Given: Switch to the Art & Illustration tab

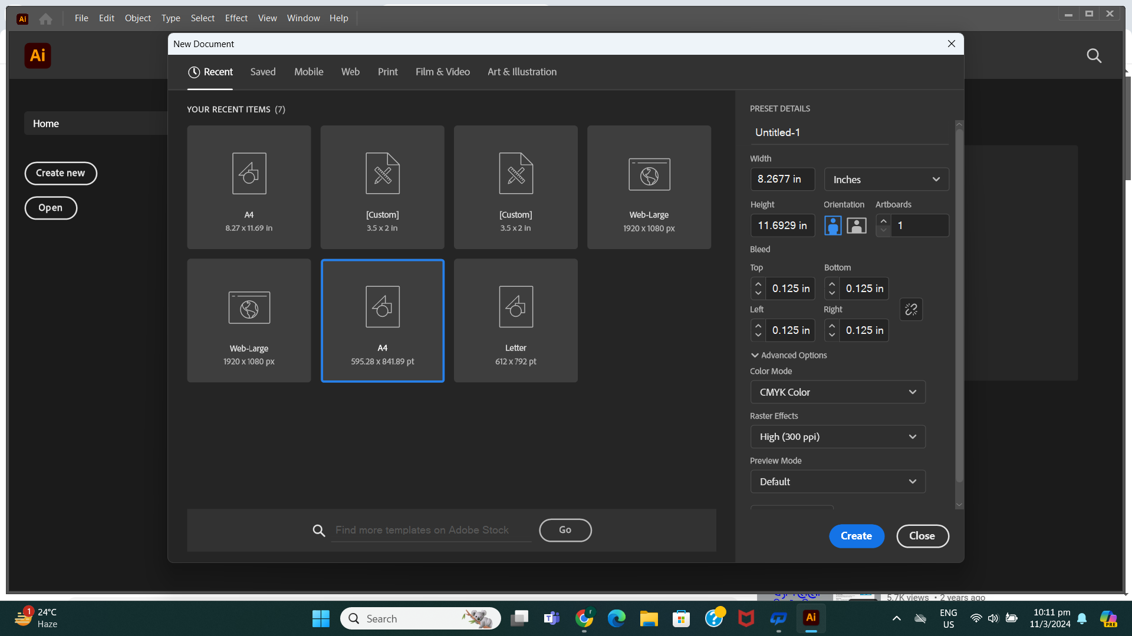Looking at the screenshot, I should (522, 72).
